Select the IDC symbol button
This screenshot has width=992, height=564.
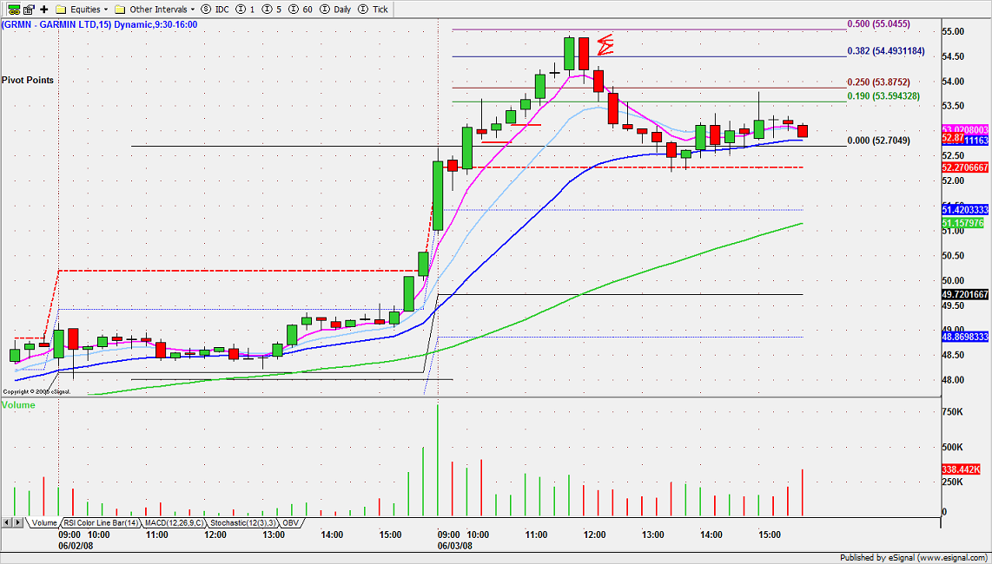click(221, 10)
